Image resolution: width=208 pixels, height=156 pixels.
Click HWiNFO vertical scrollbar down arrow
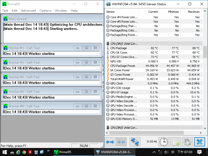click(205, 128)
